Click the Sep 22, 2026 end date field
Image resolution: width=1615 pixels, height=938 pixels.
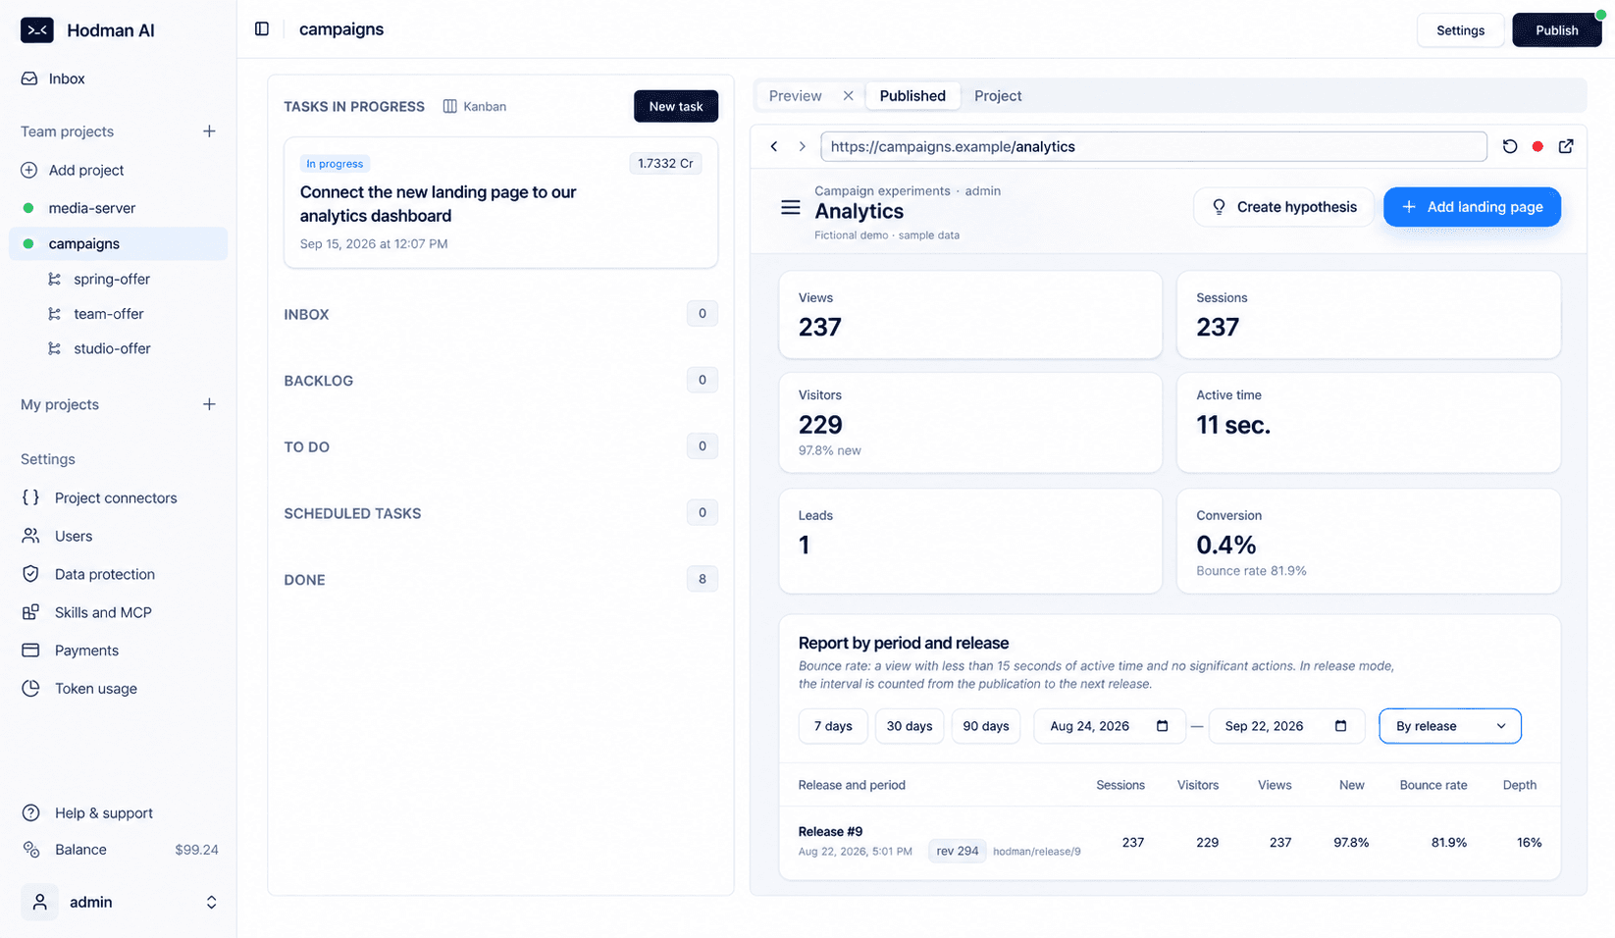click(x=1286, y=726)
